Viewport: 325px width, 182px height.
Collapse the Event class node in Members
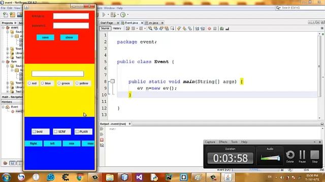[4, 107]
